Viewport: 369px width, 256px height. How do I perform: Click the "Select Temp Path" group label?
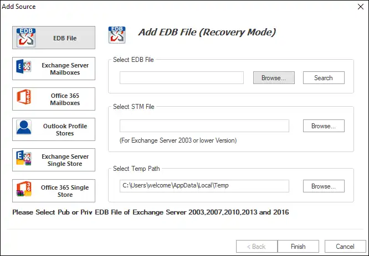pyautogui.click(x=136, y=169)
